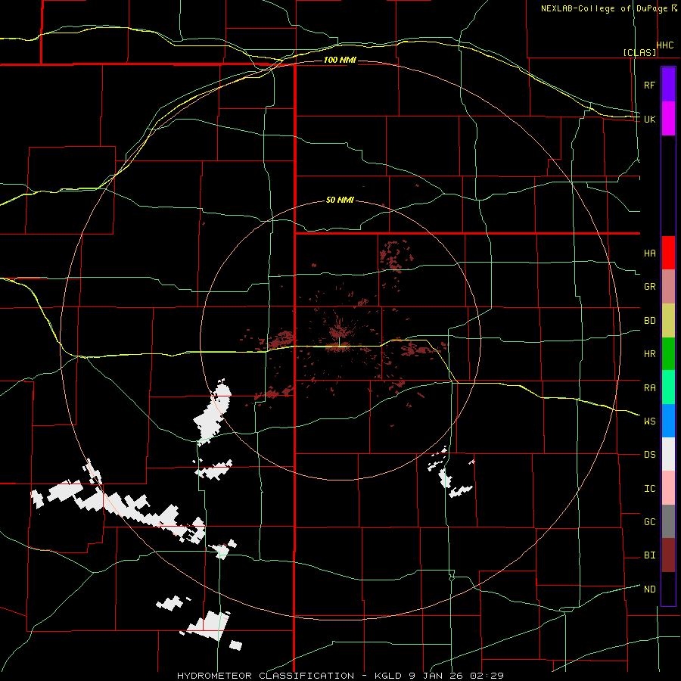681x681 pixels.
Task: Click the dark red BI legend swatch
Action: (668, 555)
